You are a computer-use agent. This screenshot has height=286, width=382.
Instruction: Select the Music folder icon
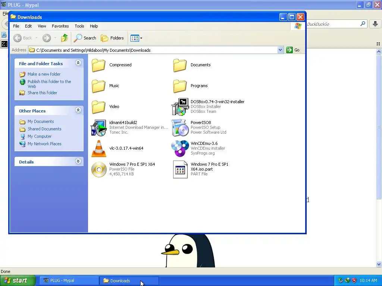tap(98, 86)
